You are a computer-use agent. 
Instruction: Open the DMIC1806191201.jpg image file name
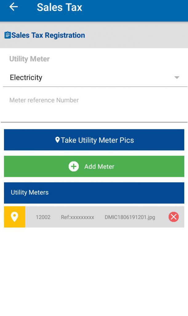(x=130, y=217)
